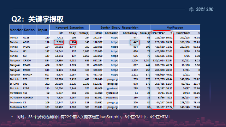The image size is (226, 127).
Task: Click the '522,317' strAll value
Action: 98,84
